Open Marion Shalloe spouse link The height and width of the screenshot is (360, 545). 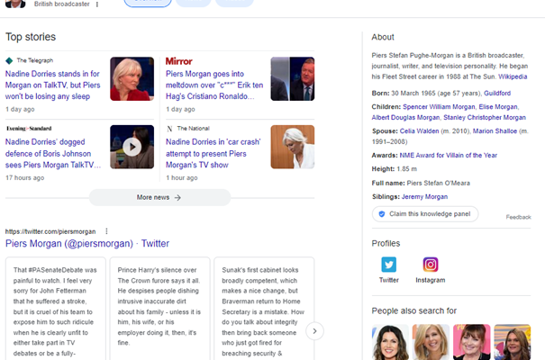[495, 131]
